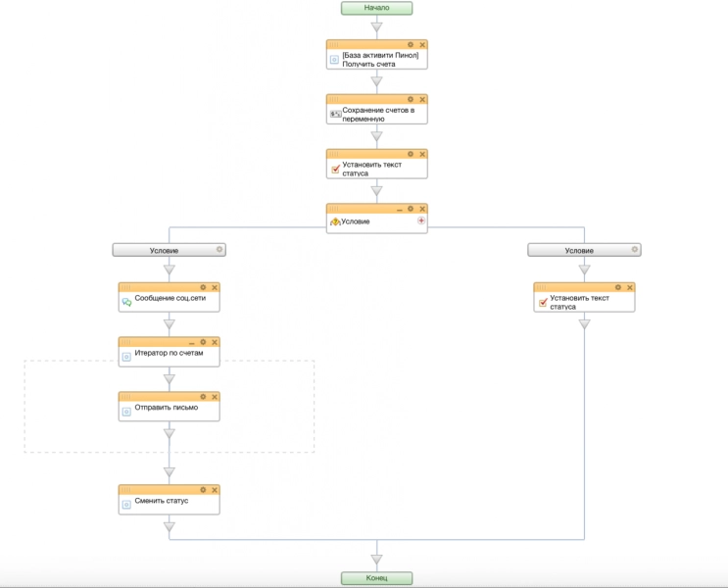Image resolution: width=728 pixels, height=588 pixels.
Task: Select the left 'Условие' branch header
Action: coord(164,251)
